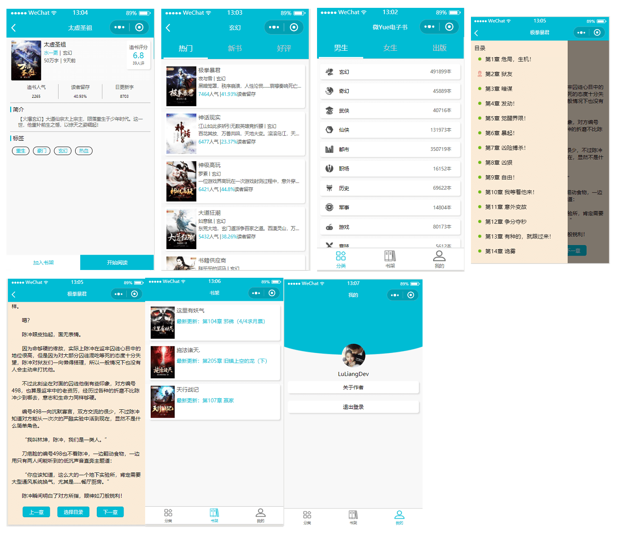Switch to the 男生 tab
The image size is (623, 538).
341,48
